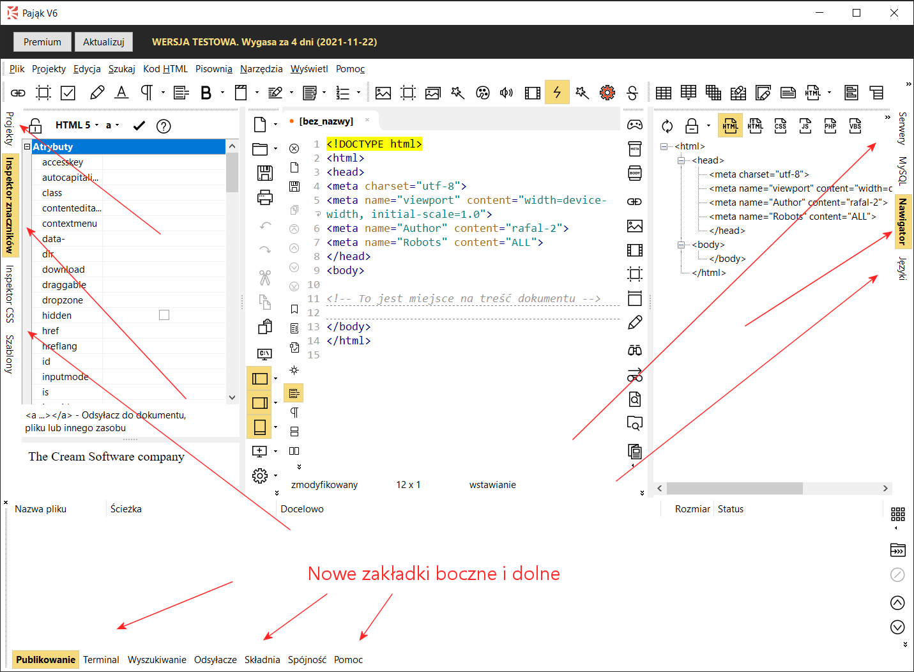The image size is (914, 672).
Task: Click the value field of the href attribute
Action: pyautogui.click(x=164, y=331)
